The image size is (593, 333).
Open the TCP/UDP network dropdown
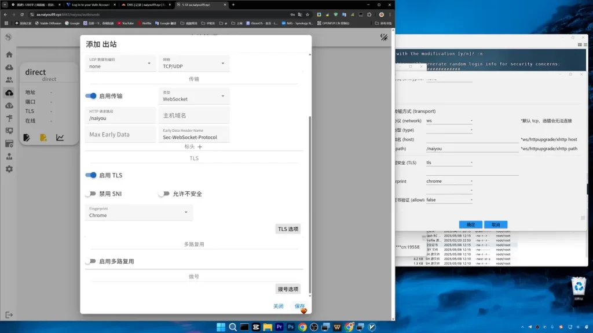point(193,64)
